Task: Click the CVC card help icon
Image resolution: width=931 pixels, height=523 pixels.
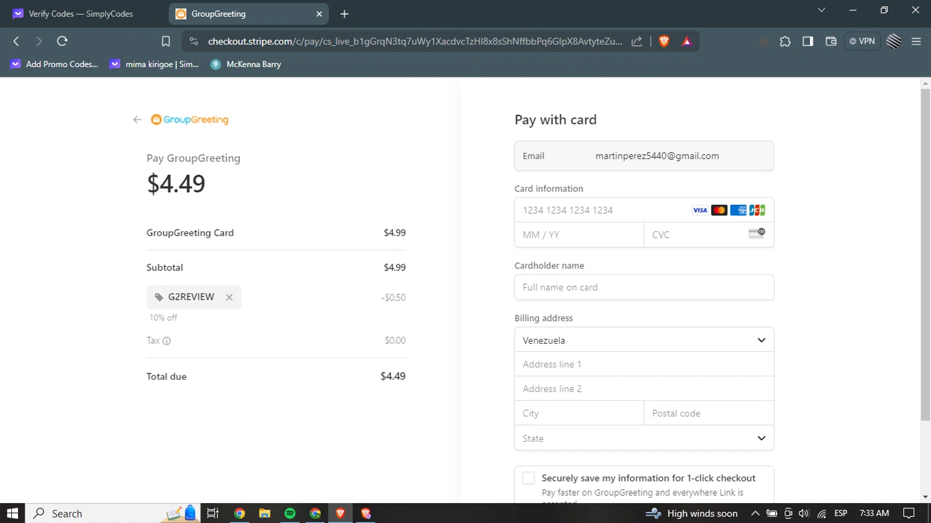Action: tap(757, 233)
